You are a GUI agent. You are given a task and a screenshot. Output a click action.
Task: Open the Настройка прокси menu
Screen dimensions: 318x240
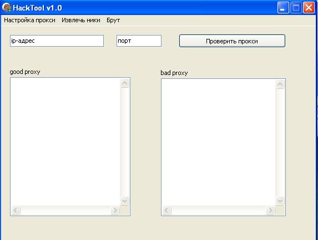(x=29, y=20)
